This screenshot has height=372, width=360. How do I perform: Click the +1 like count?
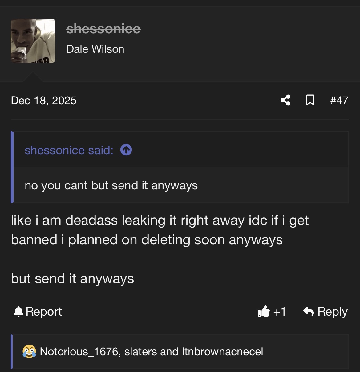click(x=280, y=312)
